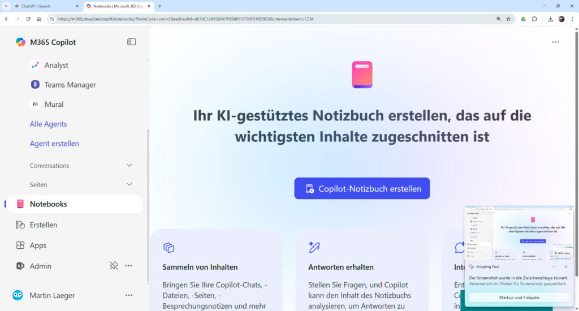The height and width of the screenshot is (311, 579).
Task: Open Snipping Tool notification options ellipsis
Action: (554, 267)
